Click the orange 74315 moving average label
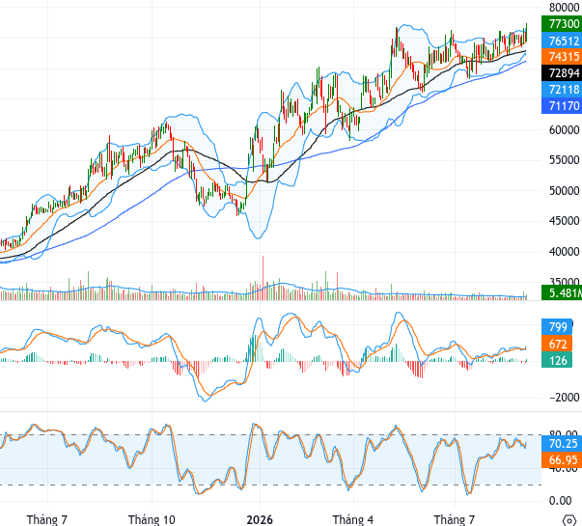This screenshot has height=526, width=582. [x=562, y=56]
